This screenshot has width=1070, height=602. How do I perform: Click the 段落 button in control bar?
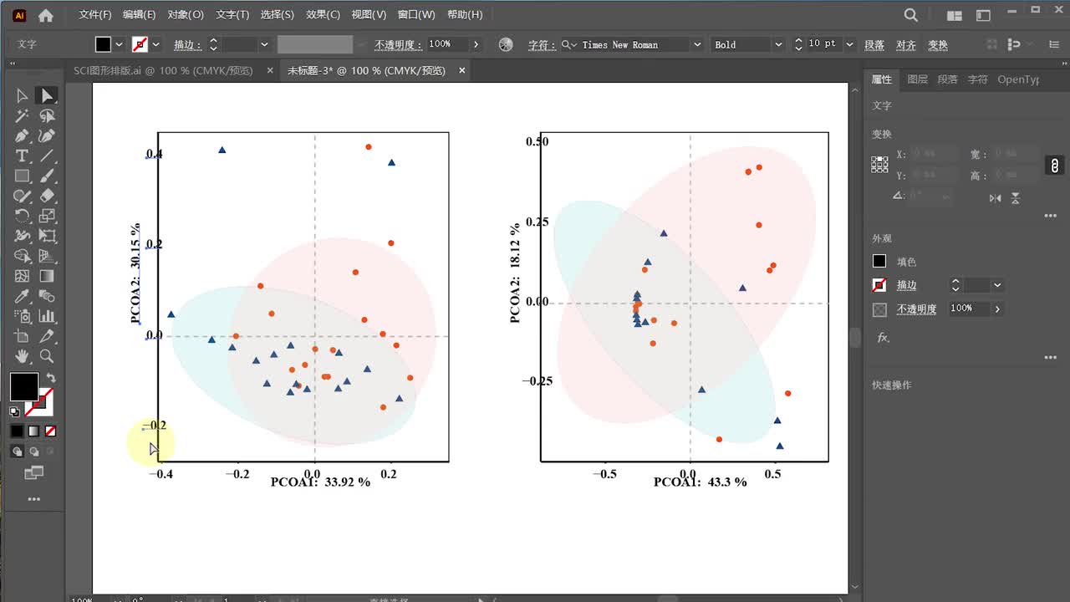(874, 45)
